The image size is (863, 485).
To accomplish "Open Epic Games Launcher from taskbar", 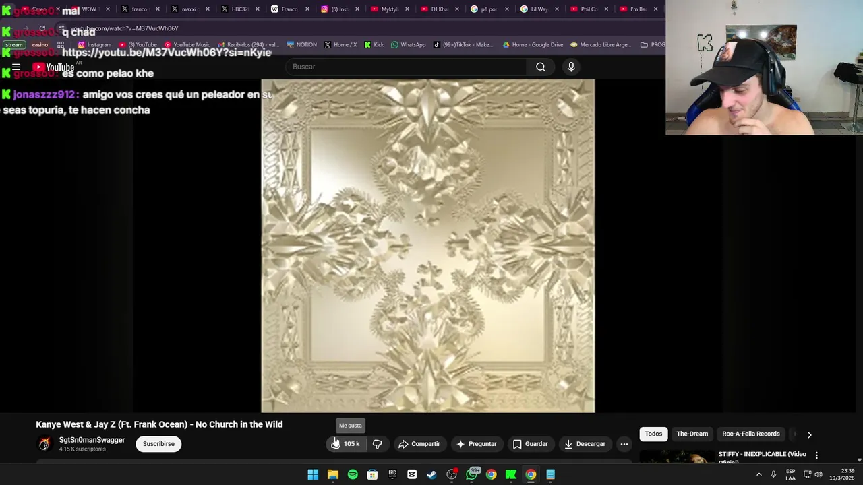I will [392, 475].
